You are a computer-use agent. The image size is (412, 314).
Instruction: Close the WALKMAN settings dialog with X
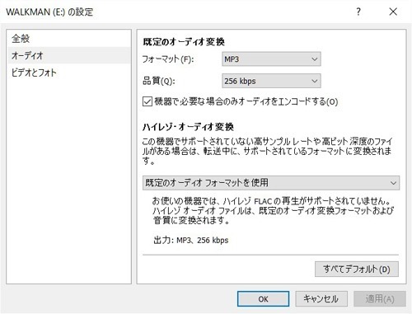click(x=393, y=12)
